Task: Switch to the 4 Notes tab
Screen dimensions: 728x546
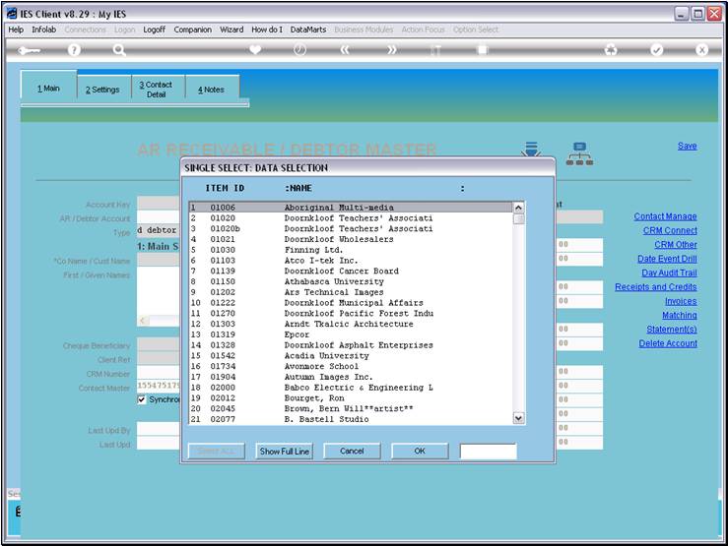Action: (x=211, y=90)
